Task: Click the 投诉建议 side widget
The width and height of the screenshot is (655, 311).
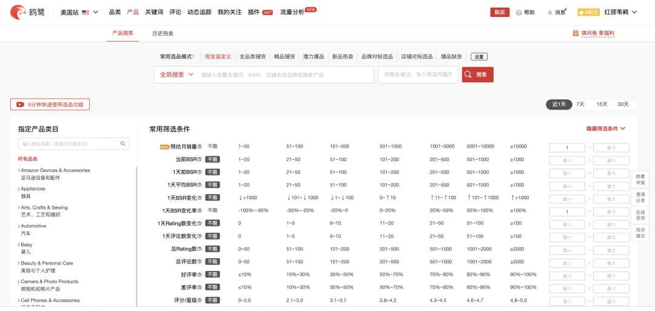Action: [x=640, y=232]
